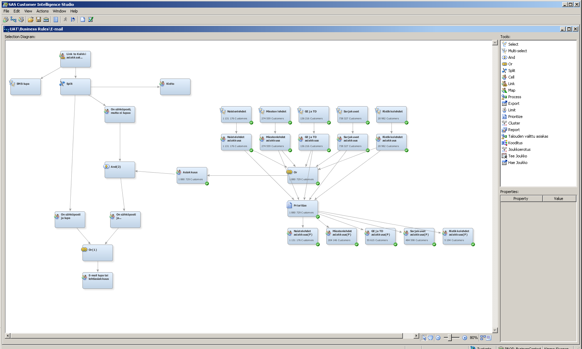This screenshot has width=582, height=349.
Task: Select the Ristikkolehdet asiakkuus(P) node
Action: pyautogui.click(x=458, y=236)
